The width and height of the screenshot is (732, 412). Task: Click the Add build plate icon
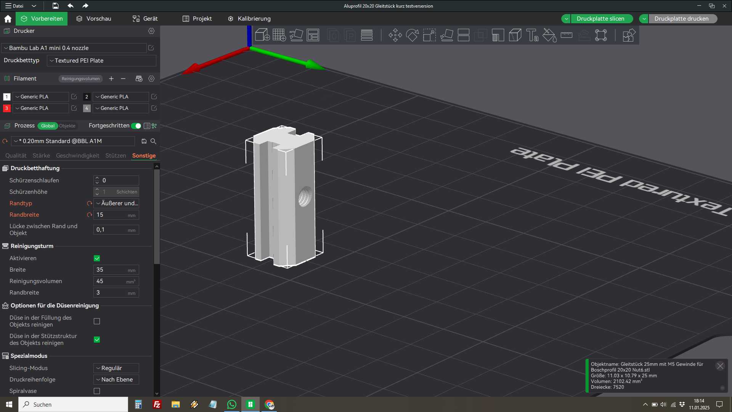(279, 35)
